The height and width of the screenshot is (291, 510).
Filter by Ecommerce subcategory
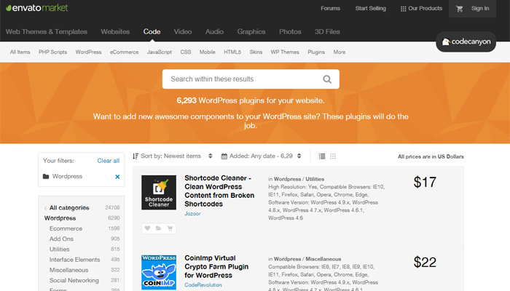point(66,228)
